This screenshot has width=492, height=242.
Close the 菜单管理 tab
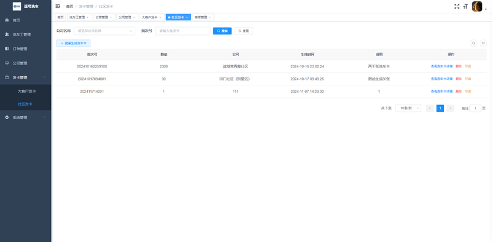[210, 18]
